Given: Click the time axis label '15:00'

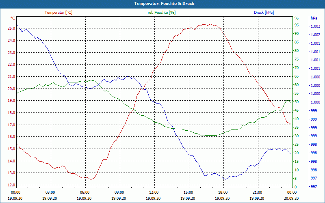Looking at the screenshot, I should tap(188, 192).
